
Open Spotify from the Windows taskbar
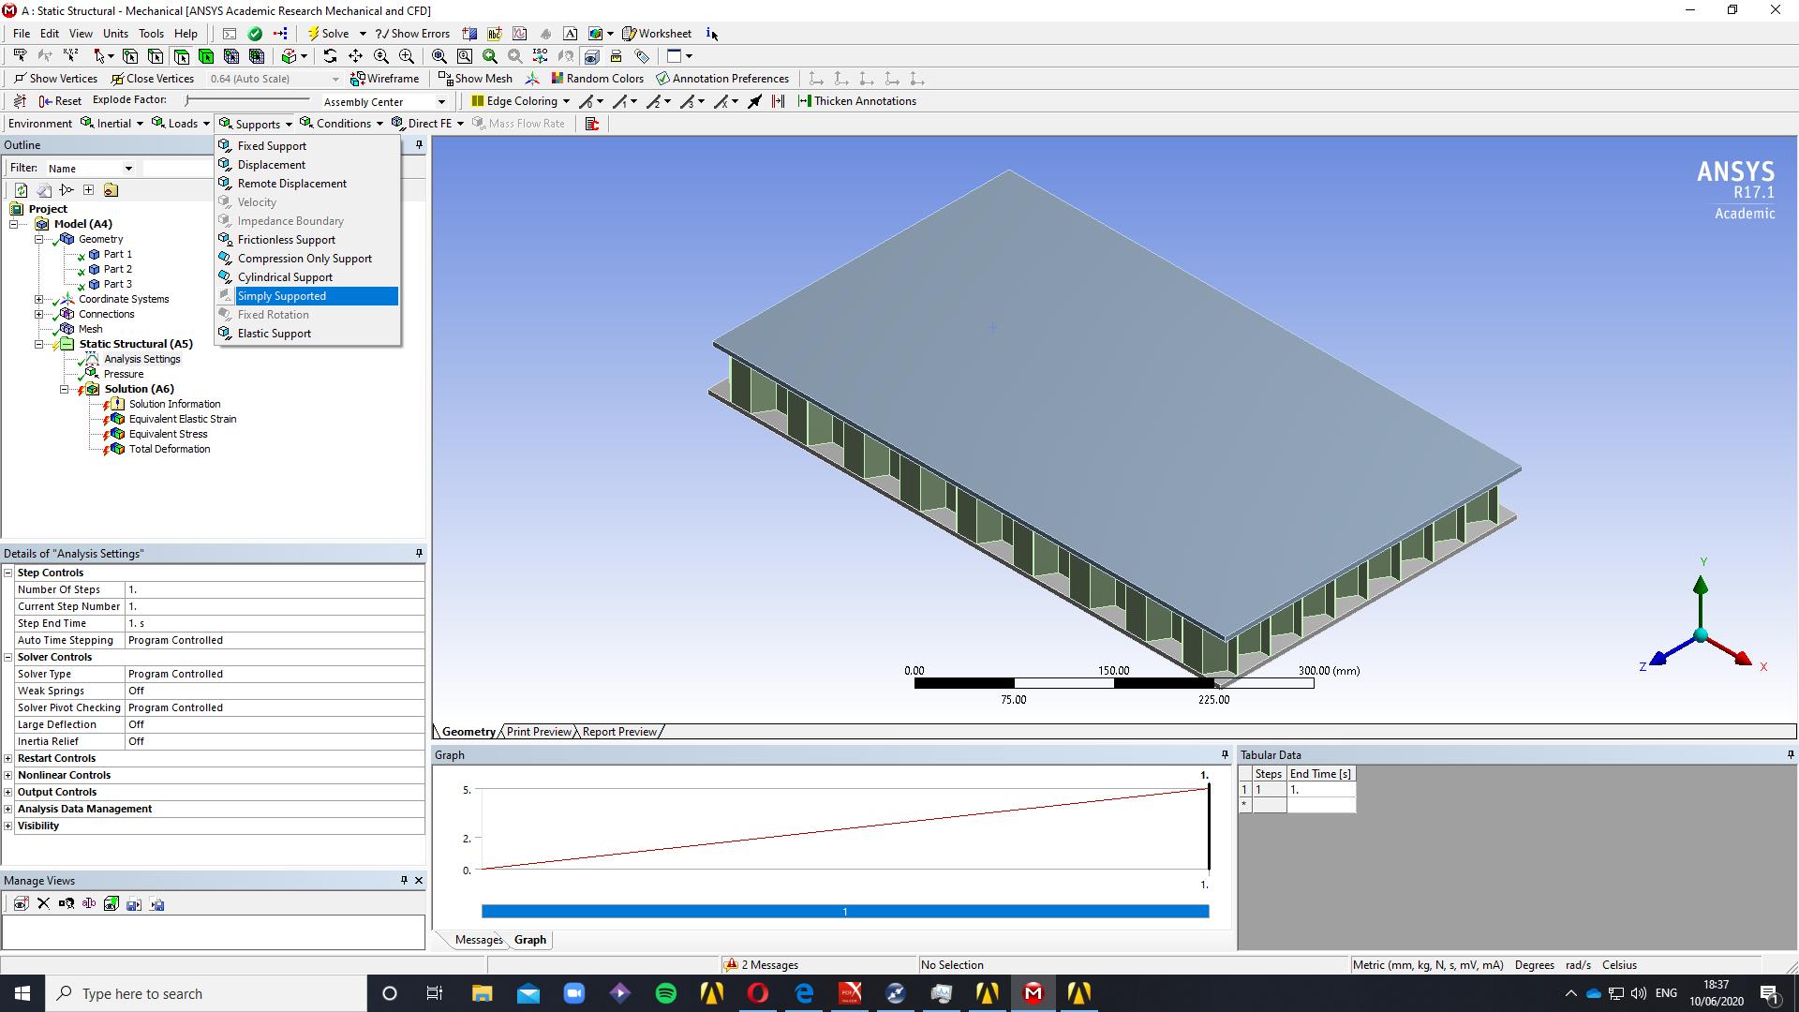coord(666,993)
